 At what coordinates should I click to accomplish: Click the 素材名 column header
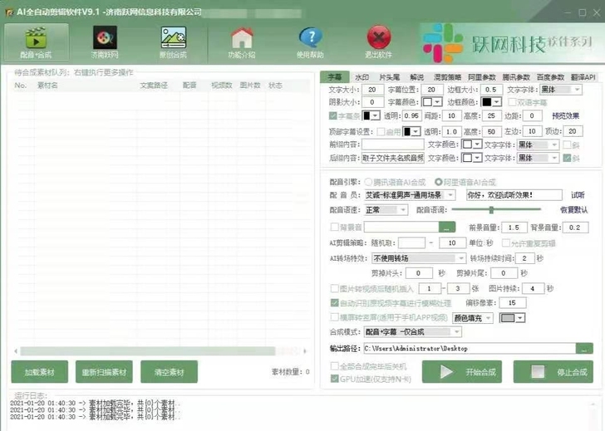click(47, 86)
